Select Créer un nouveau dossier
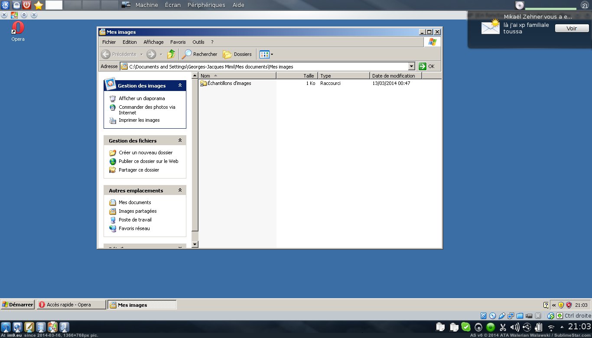This screenshot has height=338, width=592. coord(145,153)
